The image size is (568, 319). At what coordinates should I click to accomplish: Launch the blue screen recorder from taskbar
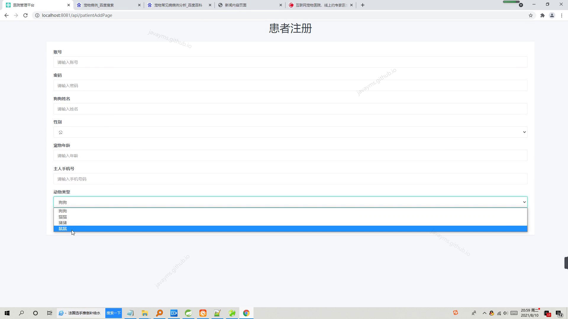[174, 313]
